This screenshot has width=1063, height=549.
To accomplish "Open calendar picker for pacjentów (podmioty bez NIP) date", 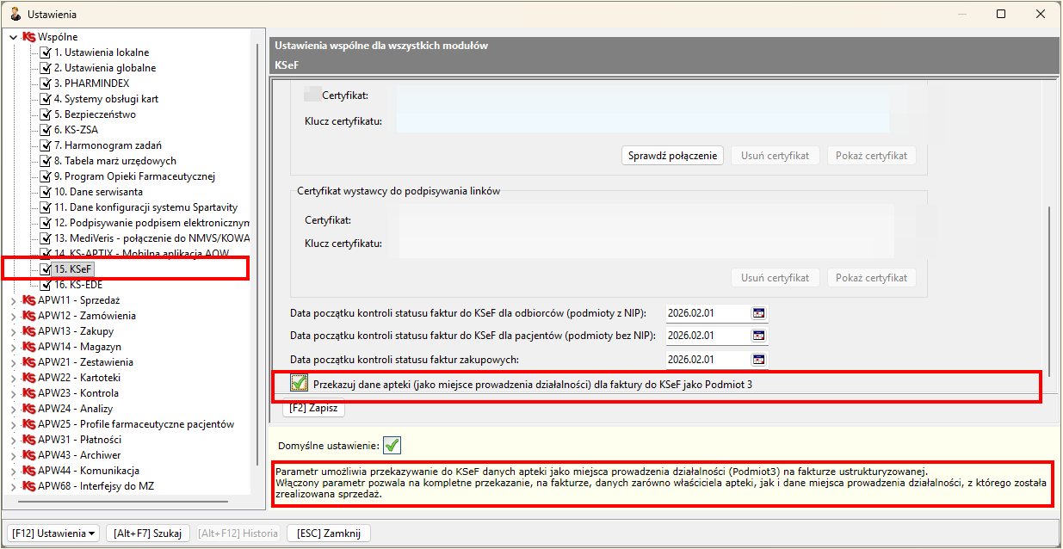I will pyautogui.click(x=759, y=336).
